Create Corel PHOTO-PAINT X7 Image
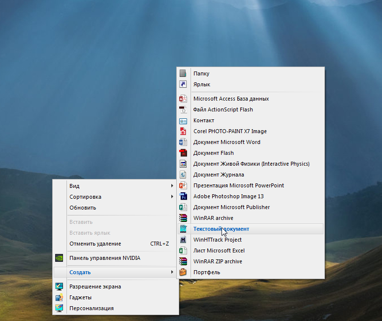This screenshot has height=321, width=382. (251, 131)
